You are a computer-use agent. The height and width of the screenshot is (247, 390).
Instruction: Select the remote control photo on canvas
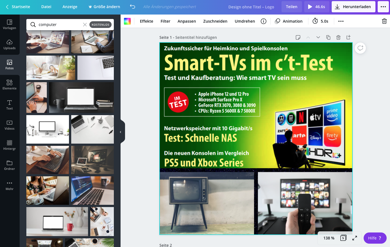(305, 203)
